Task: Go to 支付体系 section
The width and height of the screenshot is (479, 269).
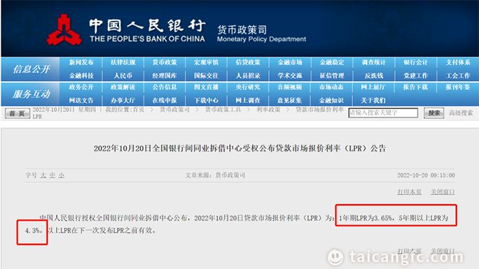Action: pos(458,62)
